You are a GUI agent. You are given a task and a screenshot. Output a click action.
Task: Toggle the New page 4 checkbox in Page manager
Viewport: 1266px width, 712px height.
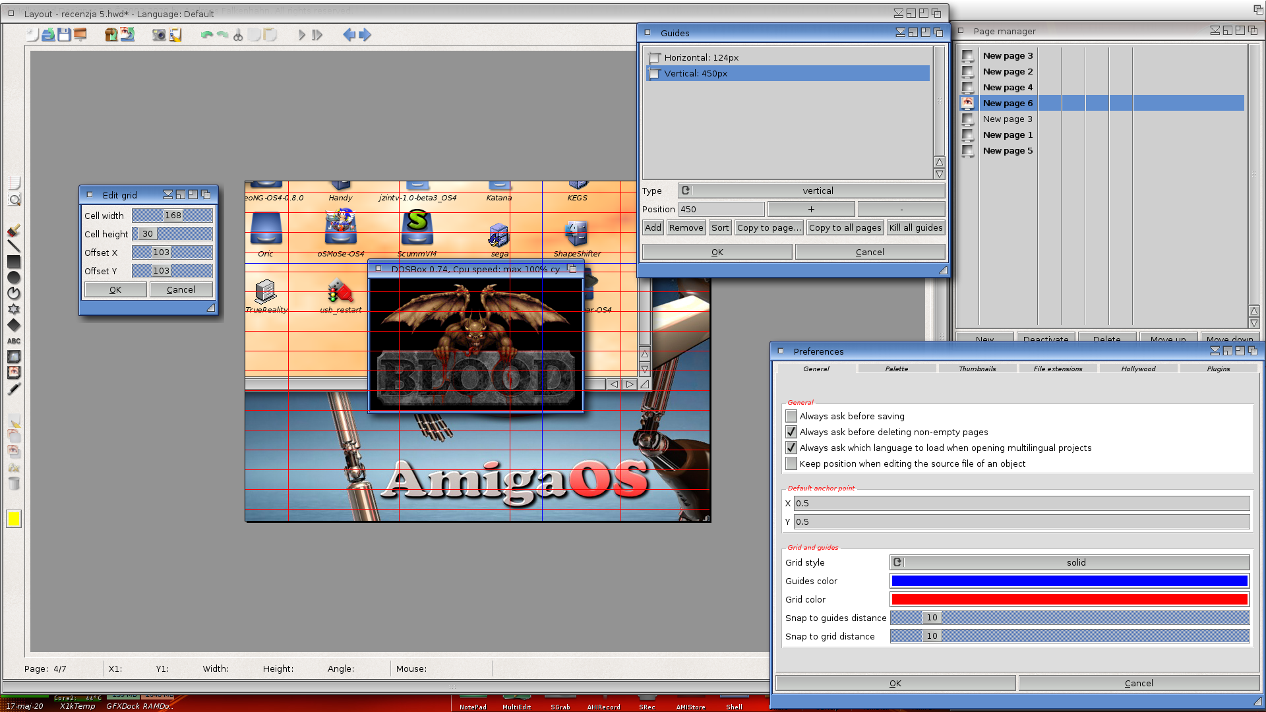(x=967, y=87)
